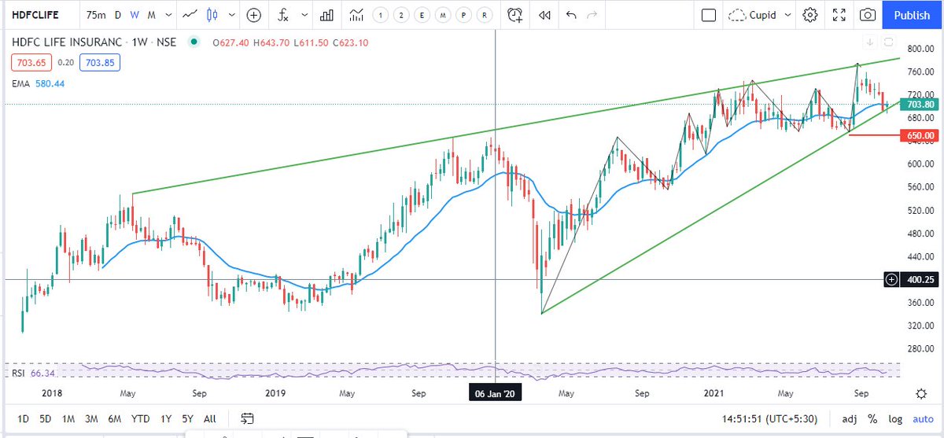This screenshot has height=438, width=944.
Task: Start bar replay with rewind icon
Action: pos(544,15)
